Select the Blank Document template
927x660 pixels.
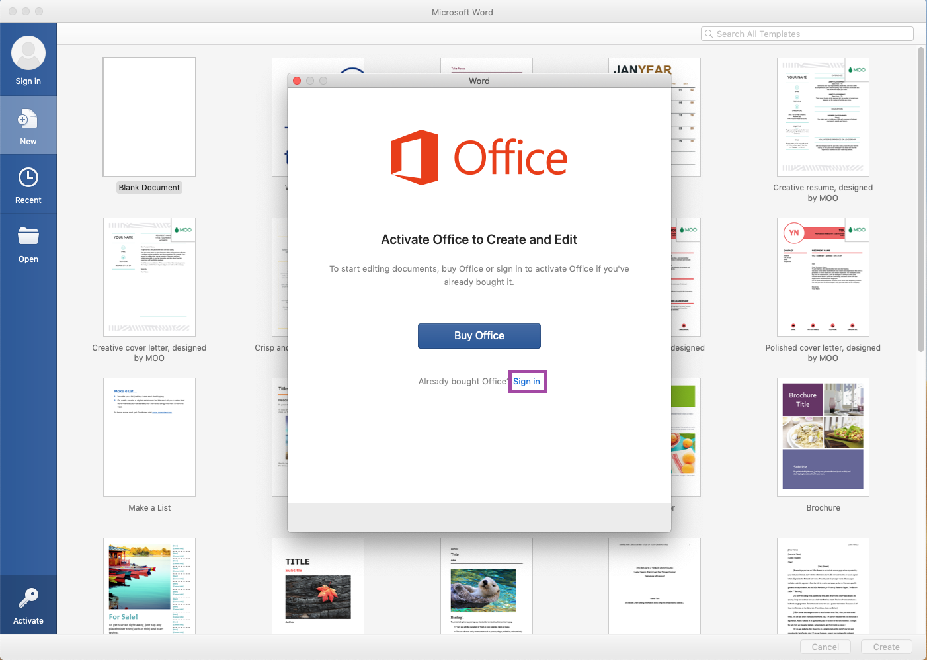tap(149, 117)
